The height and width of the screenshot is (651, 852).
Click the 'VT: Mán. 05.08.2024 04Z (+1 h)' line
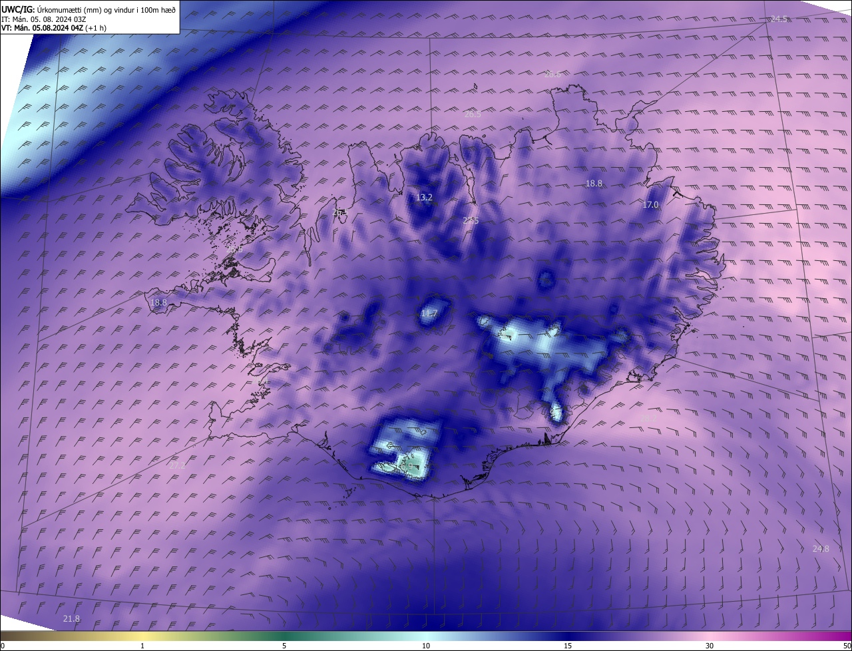coord(54,28)
